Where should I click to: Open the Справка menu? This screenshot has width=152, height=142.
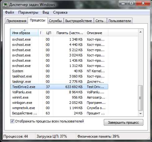click(60, 12)
